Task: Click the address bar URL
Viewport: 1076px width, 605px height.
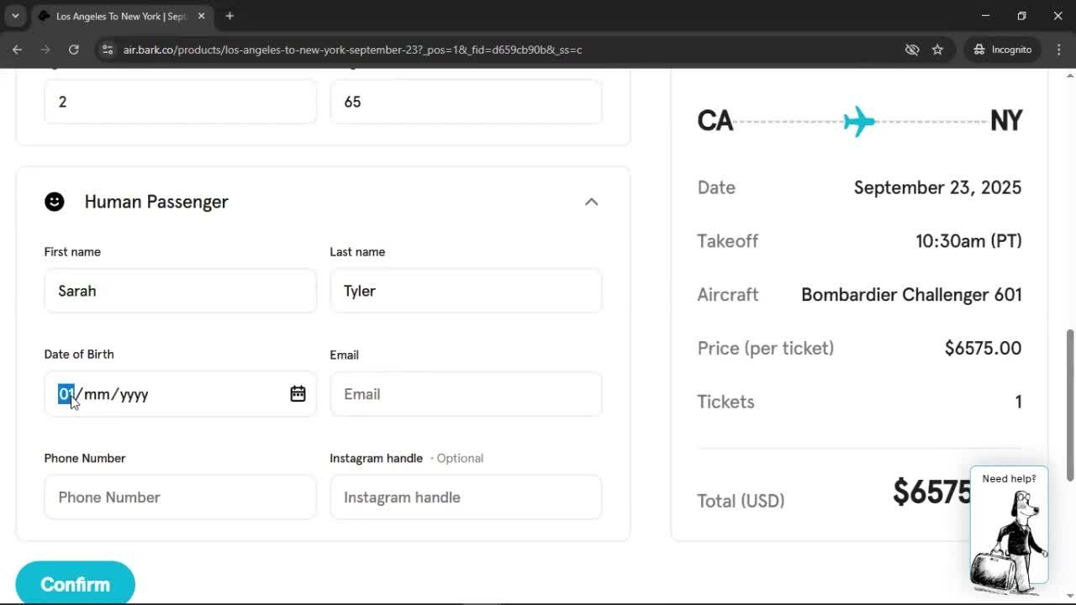Action: (x=352, y=50)
